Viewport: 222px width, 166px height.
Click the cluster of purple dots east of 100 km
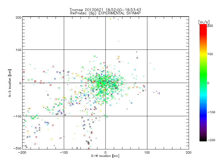click(x=157, y=92)
